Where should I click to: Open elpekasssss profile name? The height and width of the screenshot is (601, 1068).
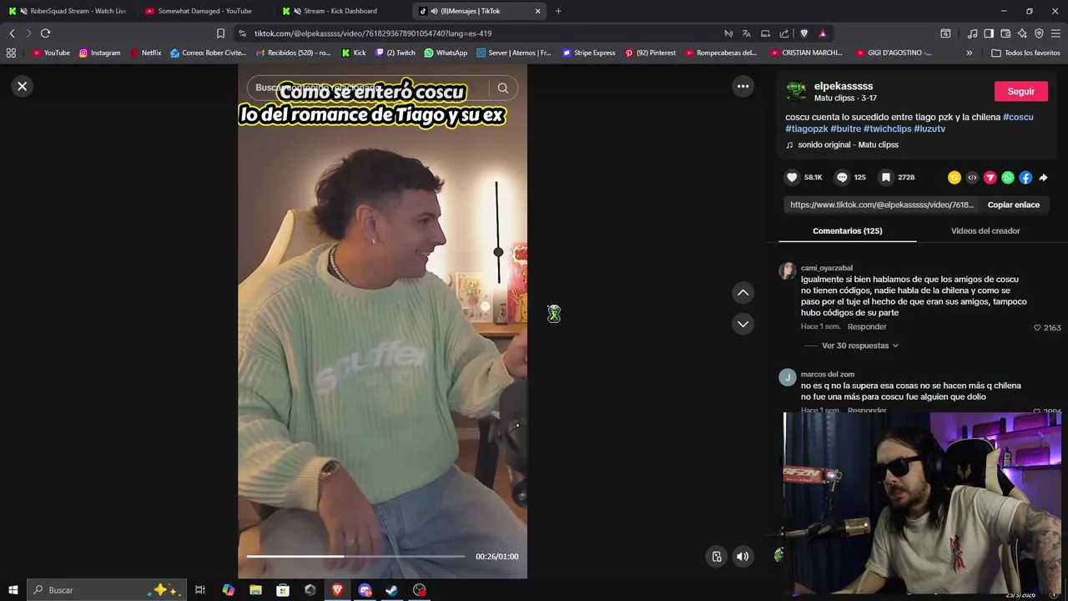click(844, 86)
